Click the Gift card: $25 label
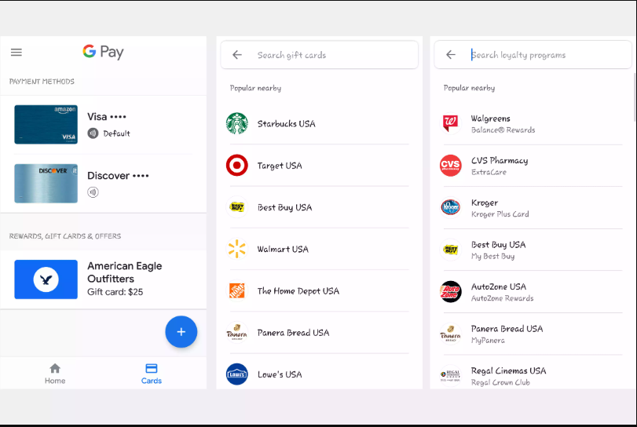The image size is (637, 427). [x=115, y=292]
